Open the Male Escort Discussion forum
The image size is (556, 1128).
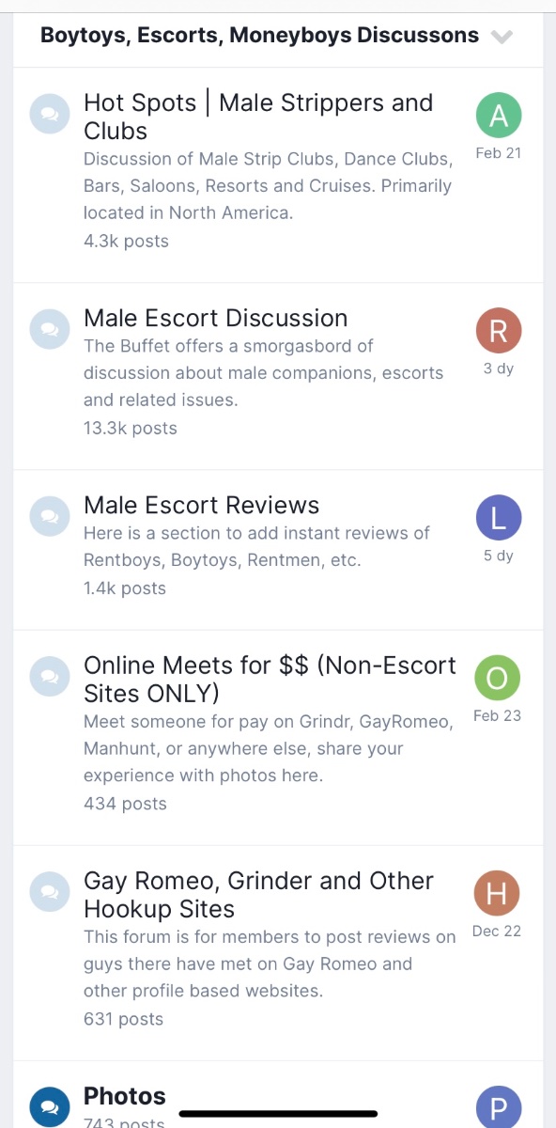click(216, 318)
